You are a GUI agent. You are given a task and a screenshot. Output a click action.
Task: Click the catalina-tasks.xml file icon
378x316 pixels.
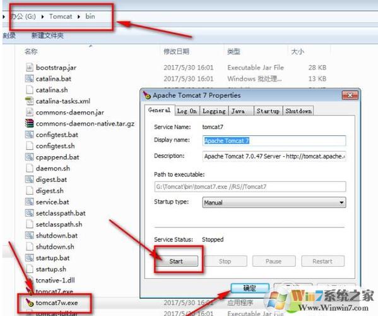tap(29, 101)
